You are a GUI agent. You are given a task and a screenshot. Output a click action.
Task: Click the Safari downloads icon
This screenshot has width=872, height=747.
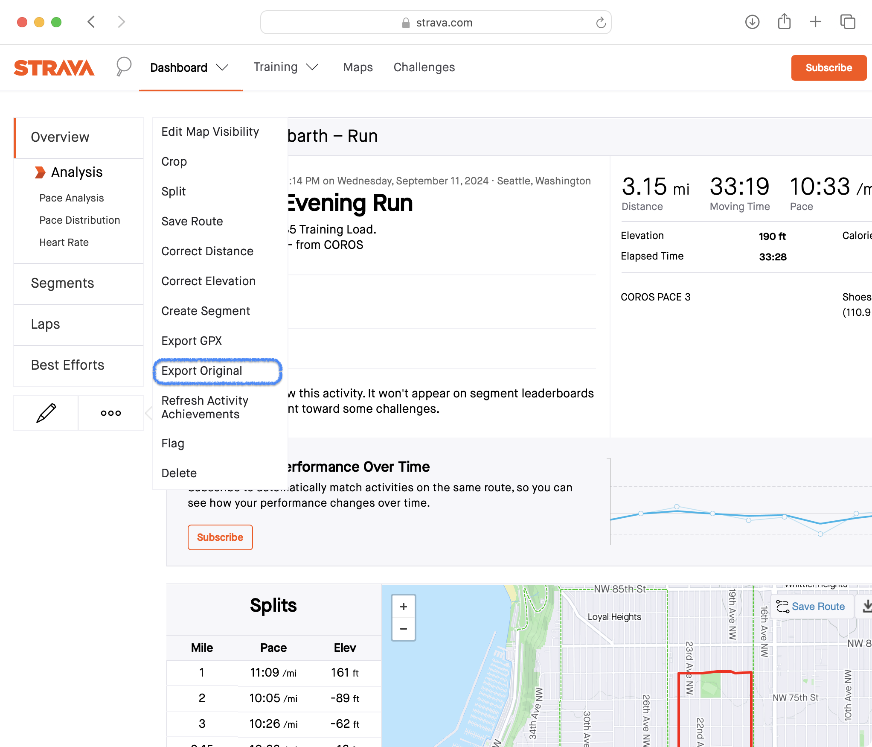pos(752,22)
